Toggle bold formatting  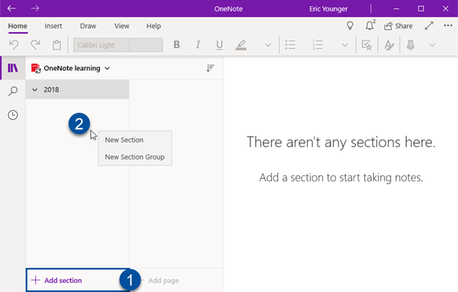coord(176,45)
